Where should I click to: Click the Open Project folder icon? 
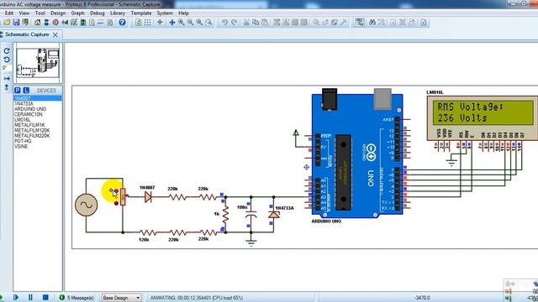(x=7, y=23)
